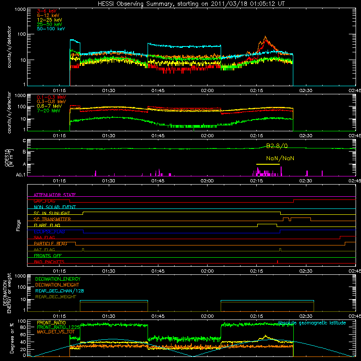Click the red BAD_PACKETS tick mark
This screenshot has height=361, width=361.
(278, 262)
